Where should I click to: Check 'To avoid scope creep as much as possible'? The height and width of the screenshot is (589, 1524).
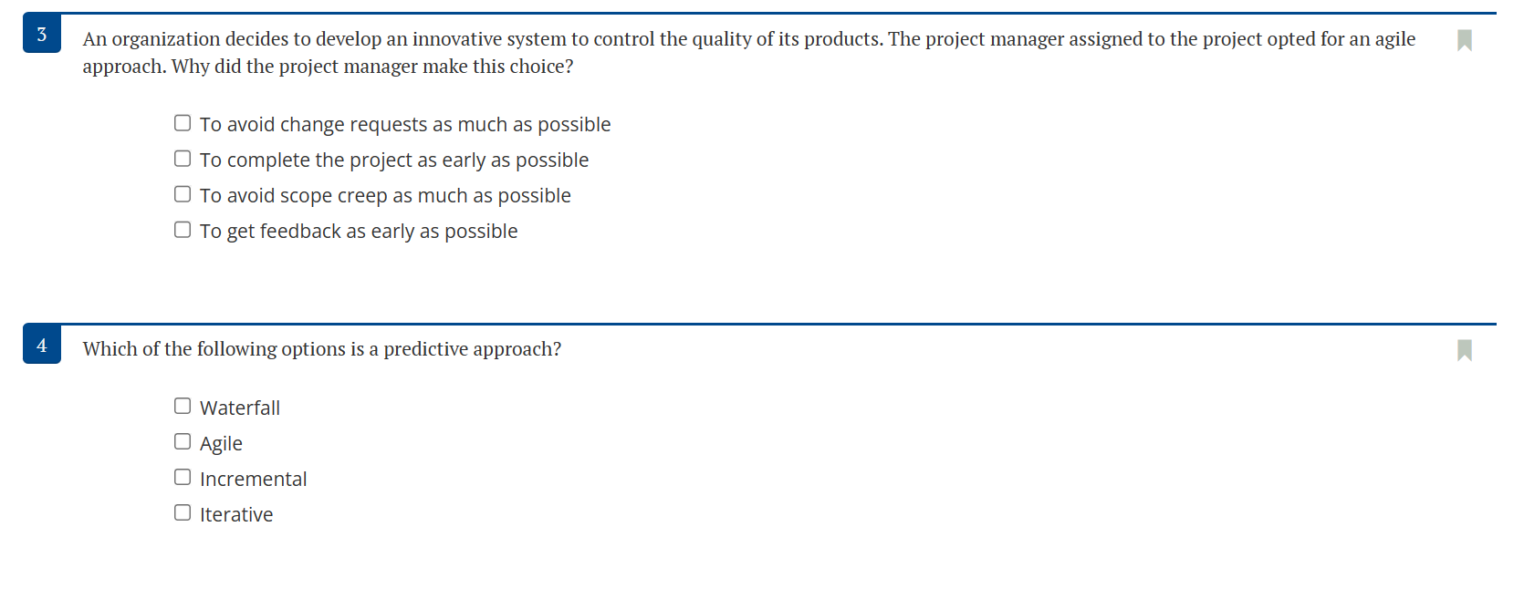coord(183,193)
